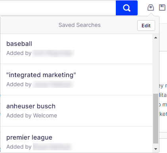
Task: Click the scrollbar up arrow
Action: pos(156,38)
